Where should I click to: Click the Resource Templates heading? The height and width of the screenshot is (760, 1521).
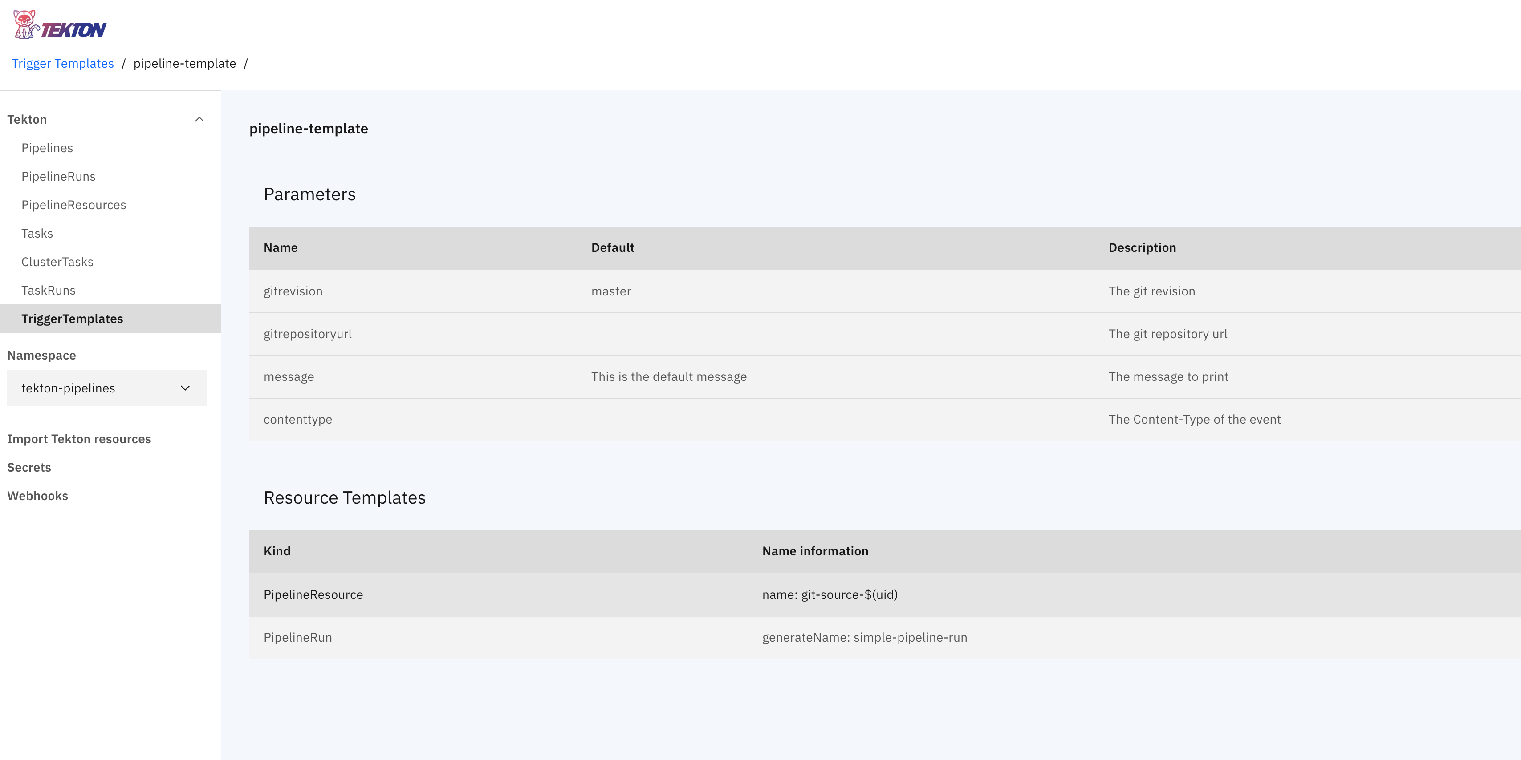(x=344, y=497)
